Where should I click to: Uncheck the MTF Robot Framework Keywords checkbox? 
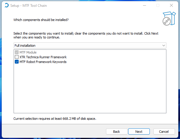click(17, 62)
